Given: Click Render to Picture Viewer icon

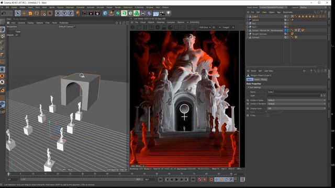Looking at the screenshot, I should pos(91,14).
